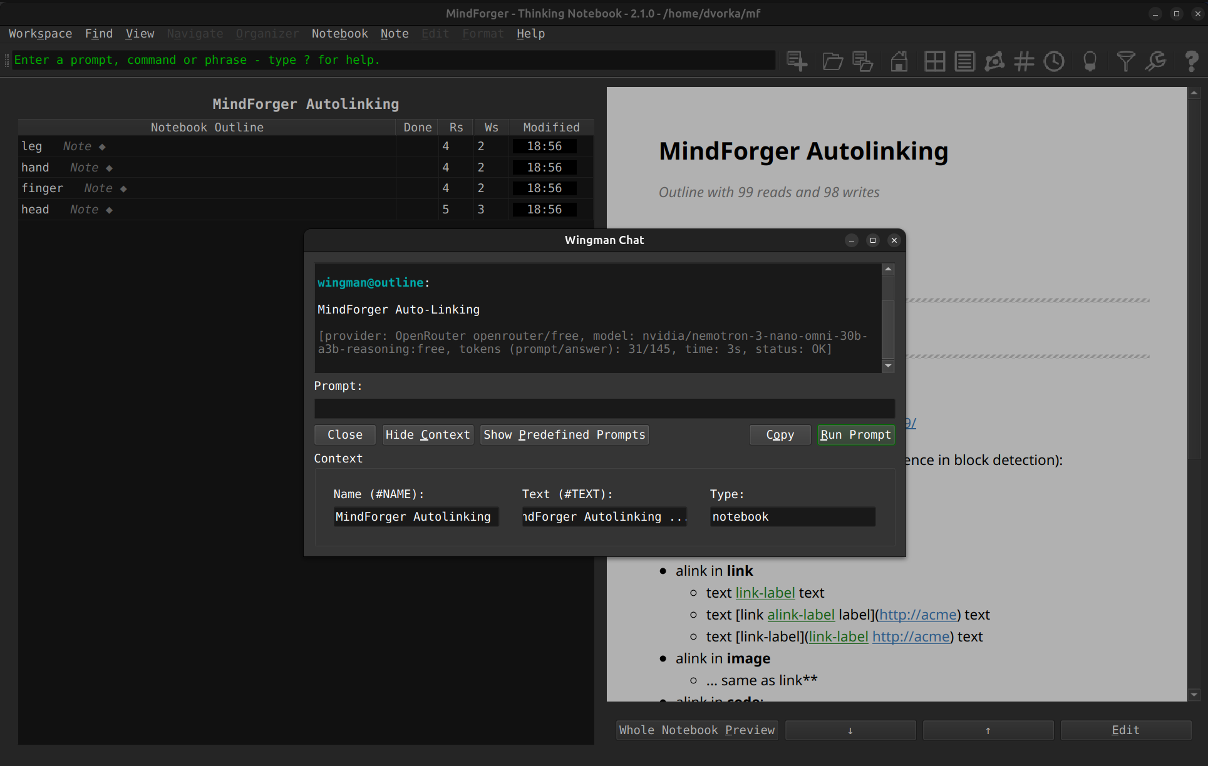The width and height of the screenshot is (1208, 766).
Task: Open the alink-label autolink in preview
Action: point(801,615)
